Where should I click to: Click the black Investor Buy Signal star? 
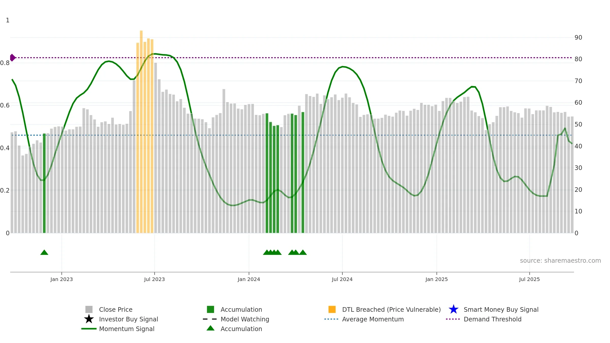point(89,319)
